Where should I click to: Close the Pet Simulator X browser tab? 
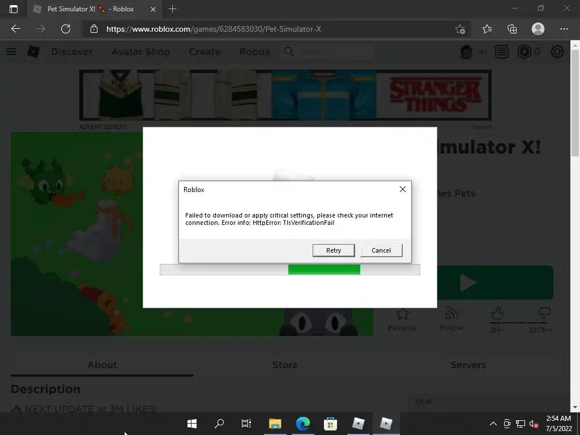tap(153, 9)
